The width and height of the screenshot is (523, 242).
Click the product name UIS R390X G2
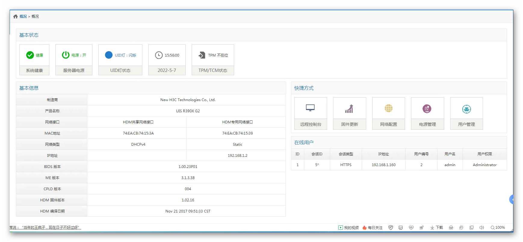pyautogui.click(x=188, y=111)
